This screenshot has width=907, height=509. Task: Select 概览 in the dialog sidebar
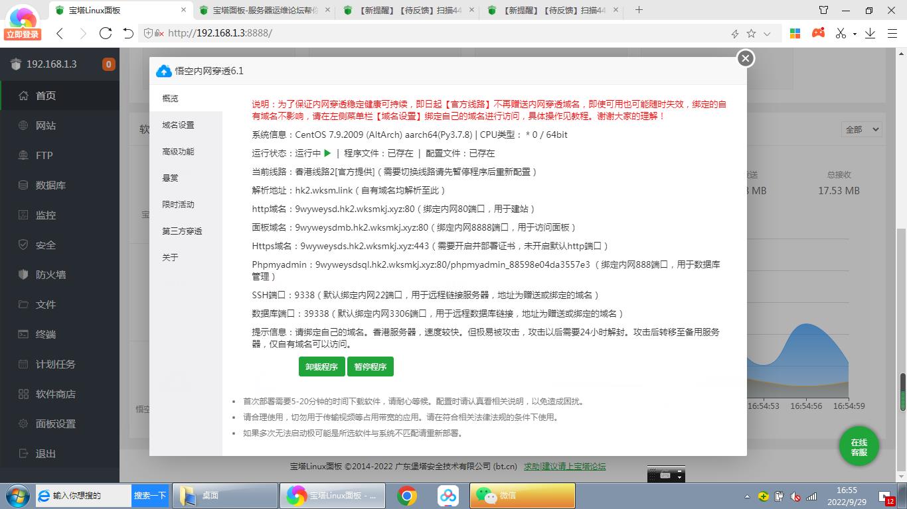(186, 98)
